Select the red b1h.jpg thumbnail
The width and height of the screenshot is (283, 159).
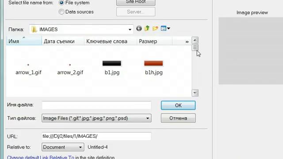pos(153,63)
